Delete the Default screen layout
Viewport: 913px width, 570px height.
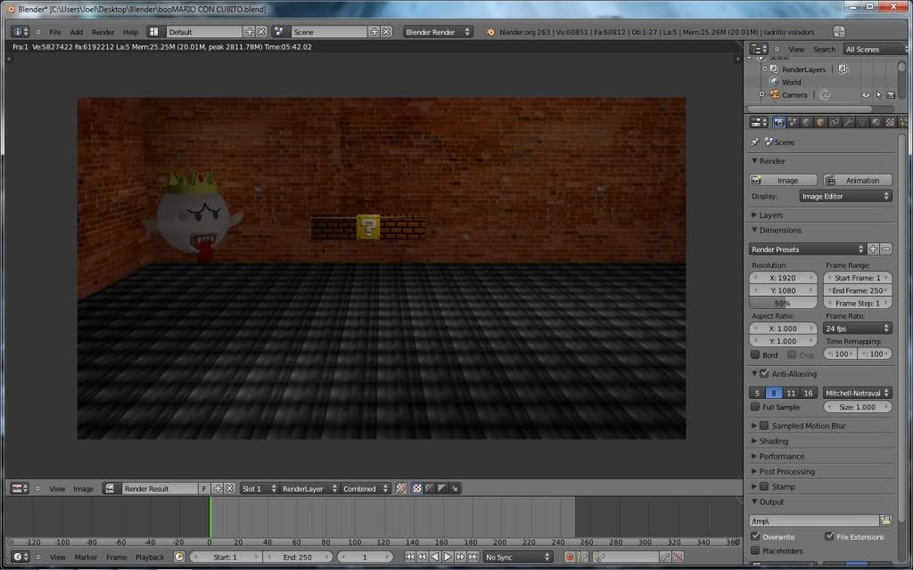pos(261,32)
